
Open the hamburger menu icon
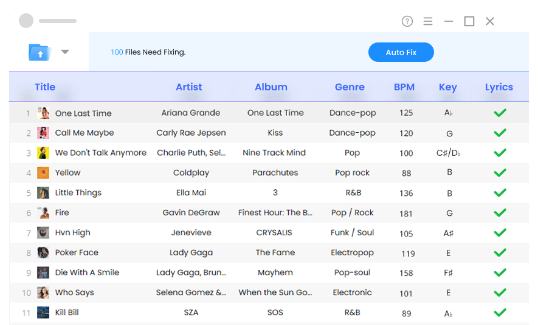point(427,21)
